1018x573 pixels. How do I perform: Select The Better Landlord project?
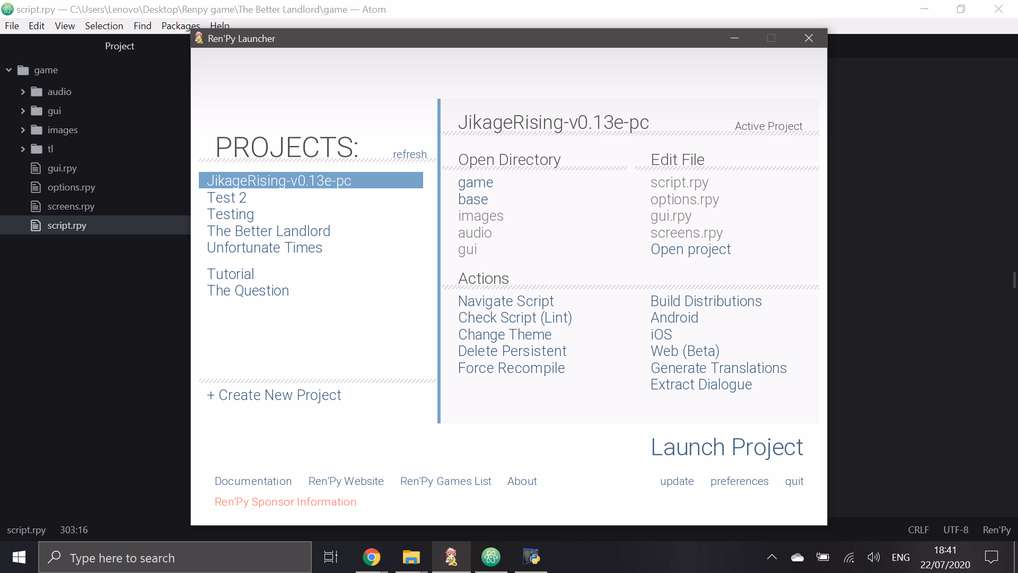pyautogui.click(x=268, y=231)
